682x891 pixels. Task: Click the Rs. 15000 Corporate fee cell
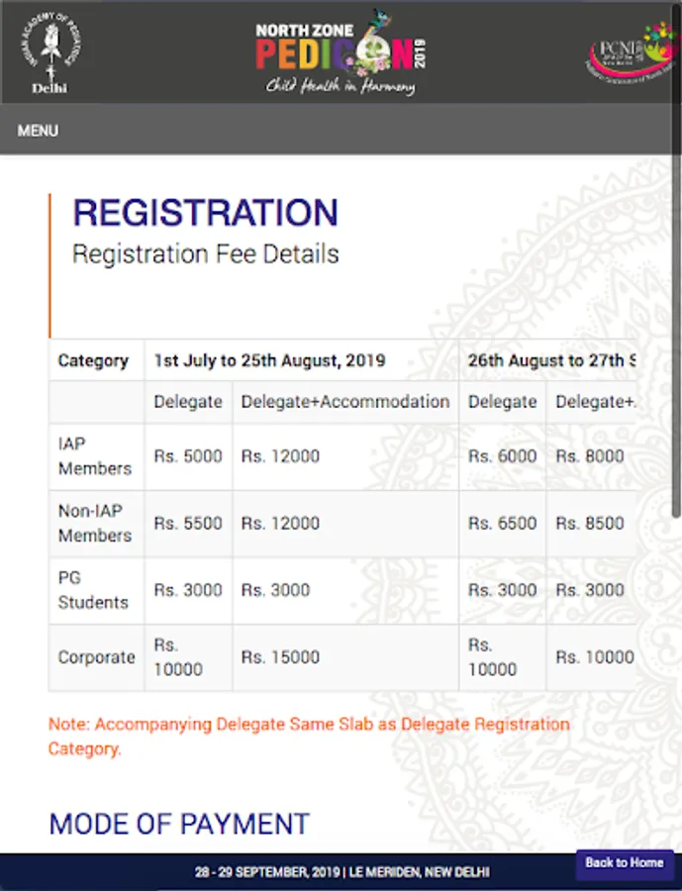(280, 657)
